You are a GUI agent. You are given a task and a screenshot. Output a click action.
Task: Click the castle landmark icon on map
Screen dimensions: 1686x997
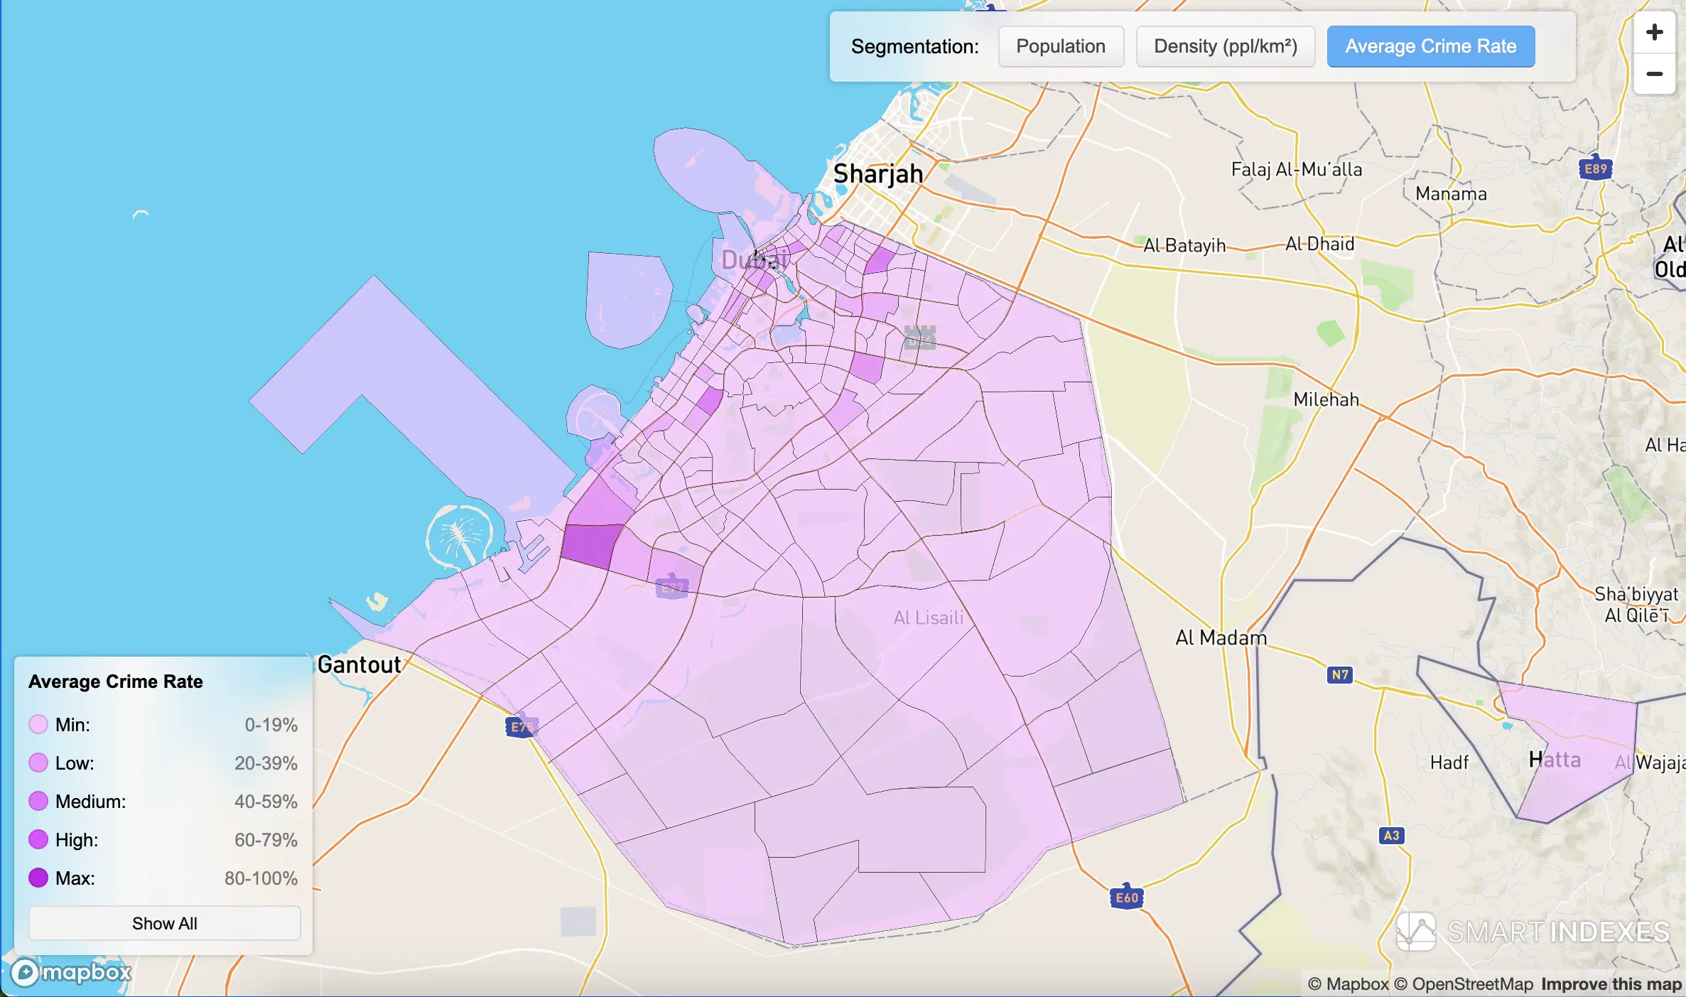[x=919, y=337]
